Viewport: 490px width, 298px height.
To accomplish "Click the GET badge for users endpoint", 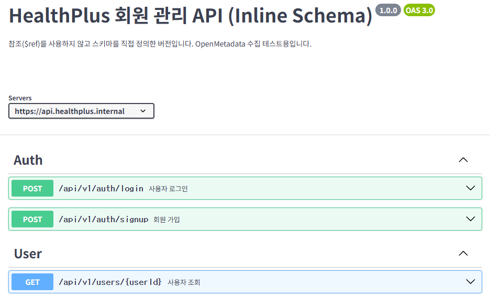I will pyautogui.click(x=32, y=282).
